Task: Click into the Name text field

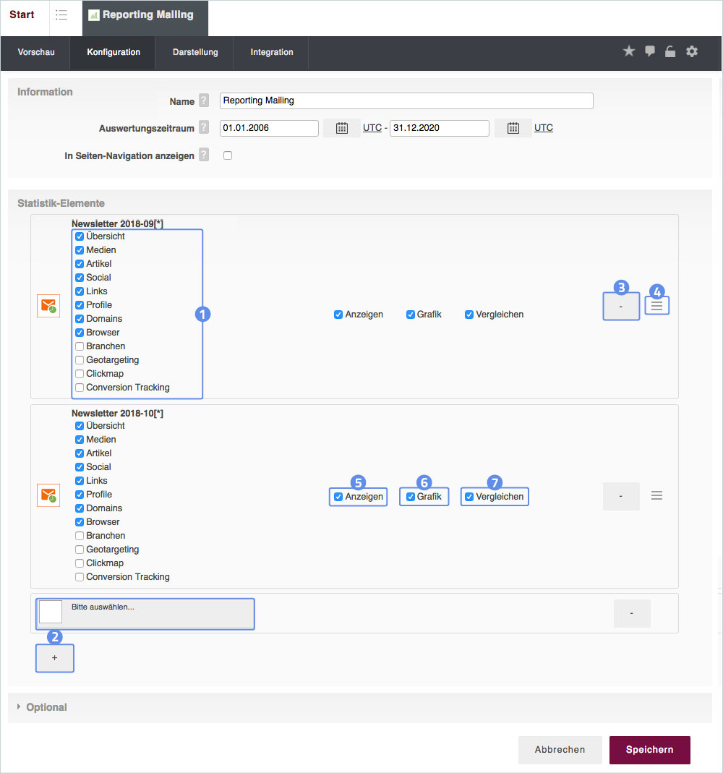Action: pyautogui.click(x=406, y=101)
